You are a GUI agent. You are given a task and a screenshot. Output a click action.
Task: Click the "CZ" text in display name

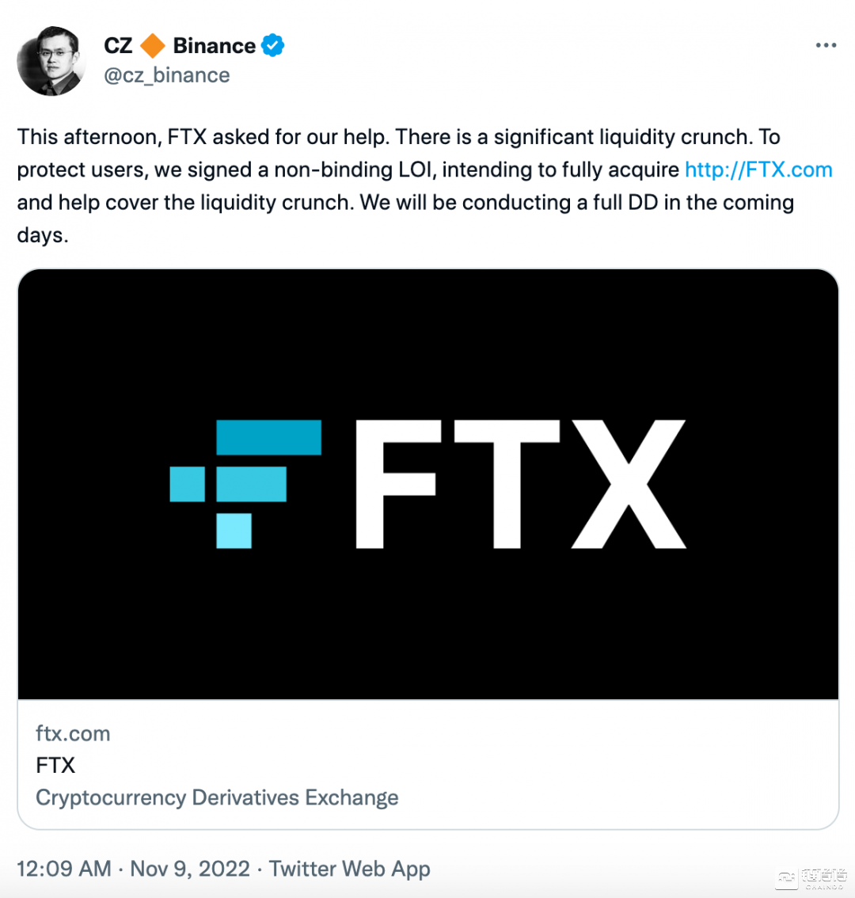(119, 46)
